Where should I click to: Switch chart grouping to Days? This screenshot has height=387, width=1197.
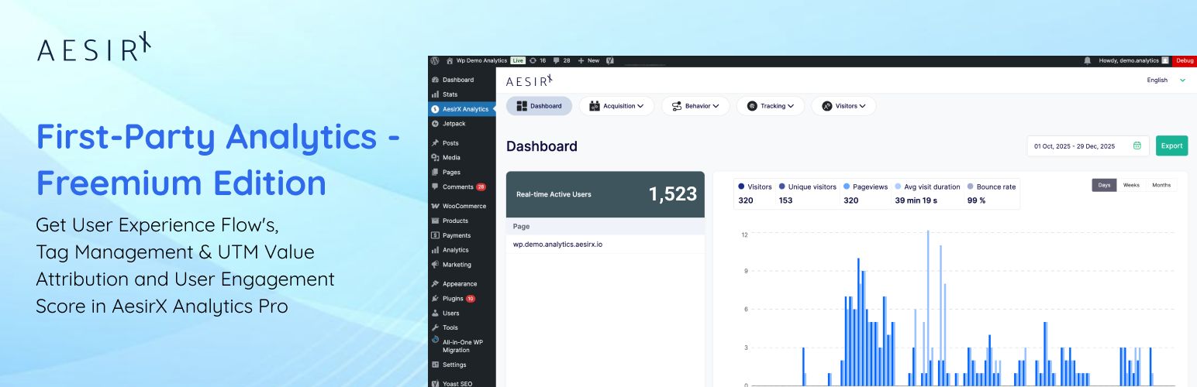point(1104,185)
